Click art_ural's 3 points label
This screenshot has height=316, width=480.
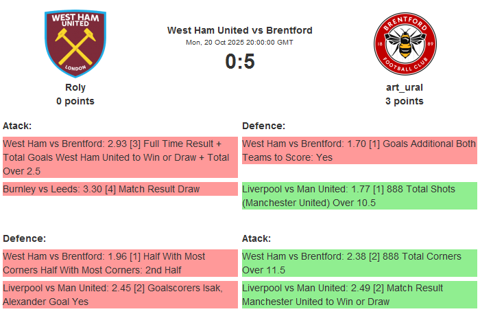coord(405,101)
